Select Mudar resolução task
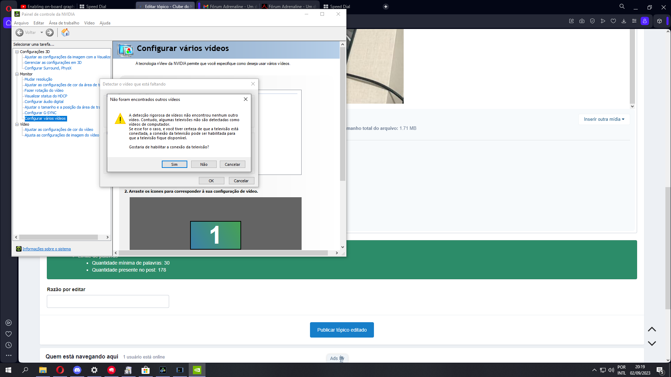671x377 pixels. (38, 79)
